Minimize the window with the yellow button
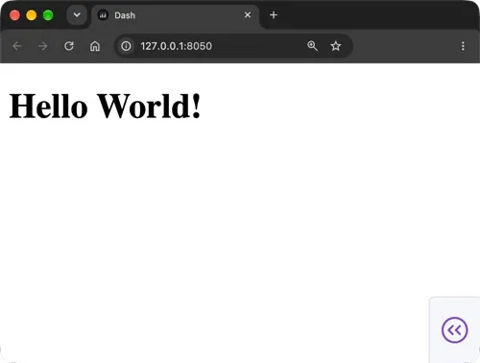 click(32, 15)
